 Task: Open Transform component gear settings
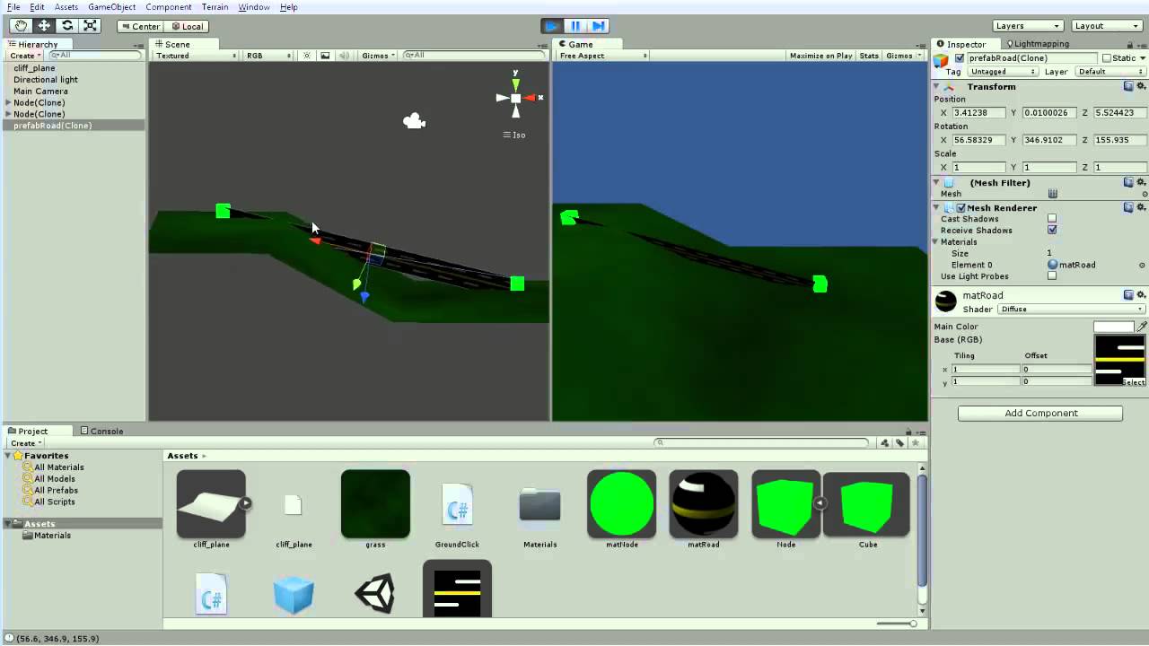pos(1142,86)
